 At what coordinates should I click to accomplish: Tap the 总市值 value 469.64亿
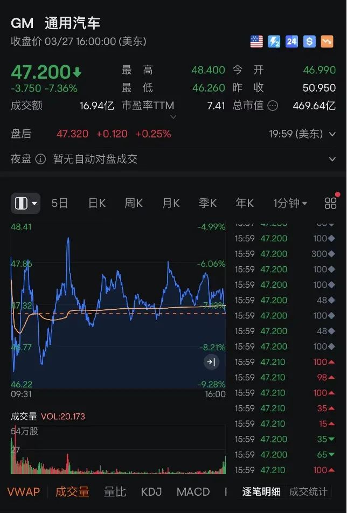tap(314, 106)
